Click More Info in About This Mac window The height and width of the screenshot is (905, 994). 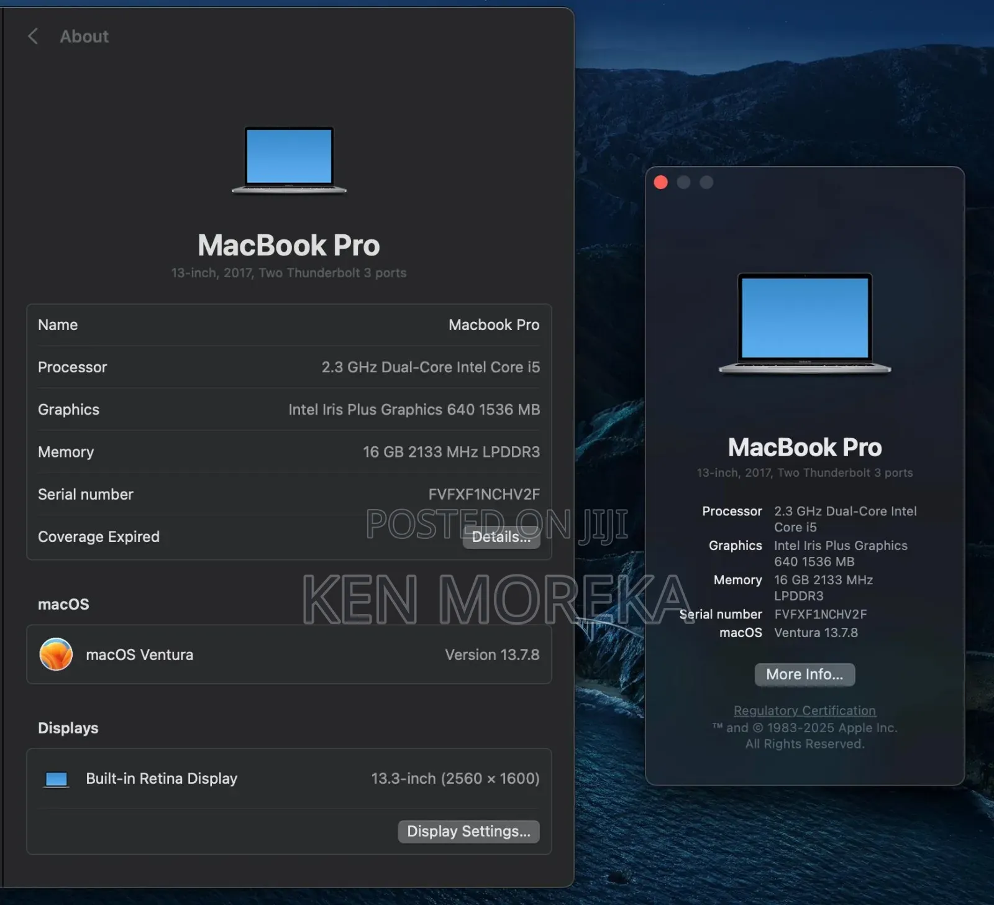[805, 674]
